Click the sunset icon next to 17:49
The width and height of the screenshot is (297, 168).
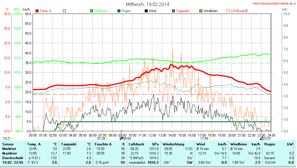pos(210,139)
